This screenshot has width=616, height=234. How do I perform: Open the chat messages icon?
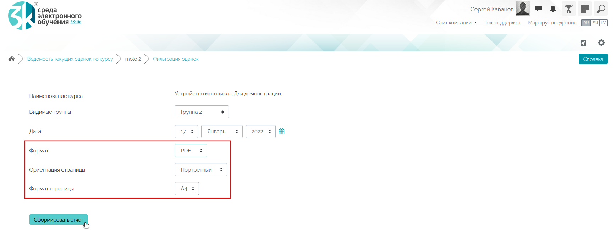[538, 9]
